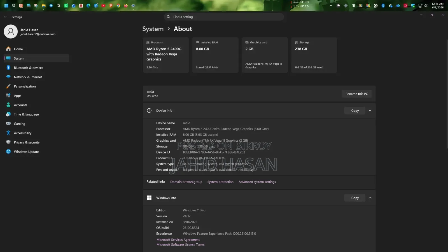Click the volume speaker tray icon
Image resolution: width=448 pixels, height=252 pixels.
[426, 6]
